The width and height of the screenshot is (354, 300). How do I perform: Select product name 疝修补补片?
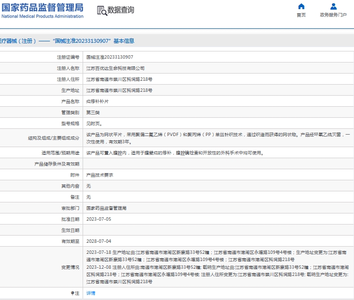tap(98, 101)
